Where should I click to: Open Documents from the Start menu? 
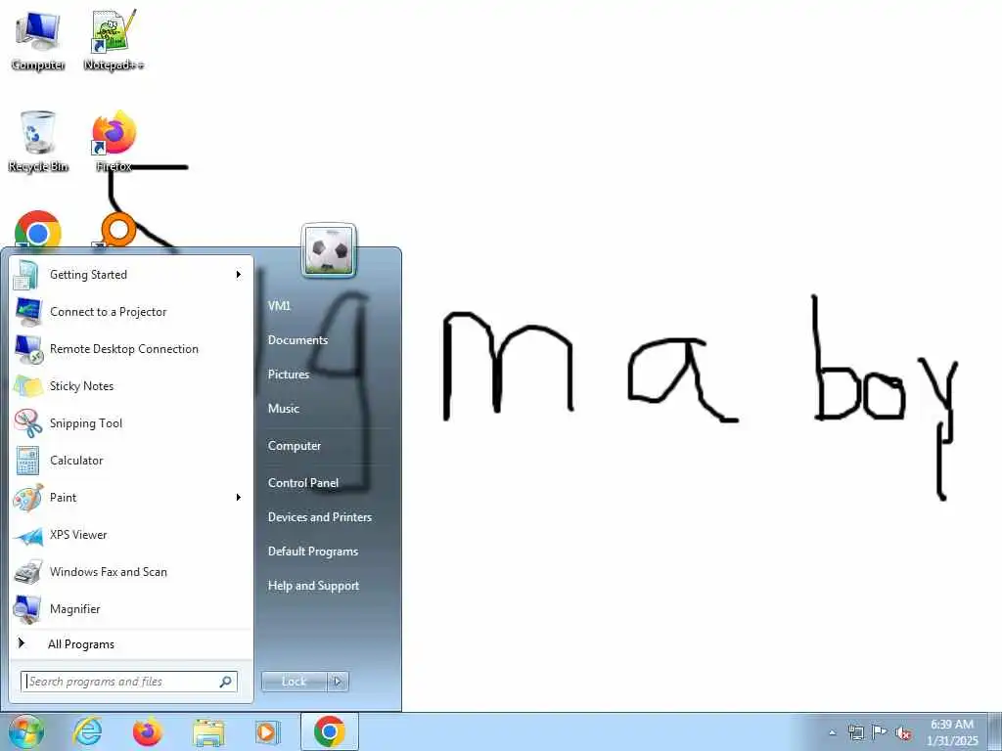point(297,340)
